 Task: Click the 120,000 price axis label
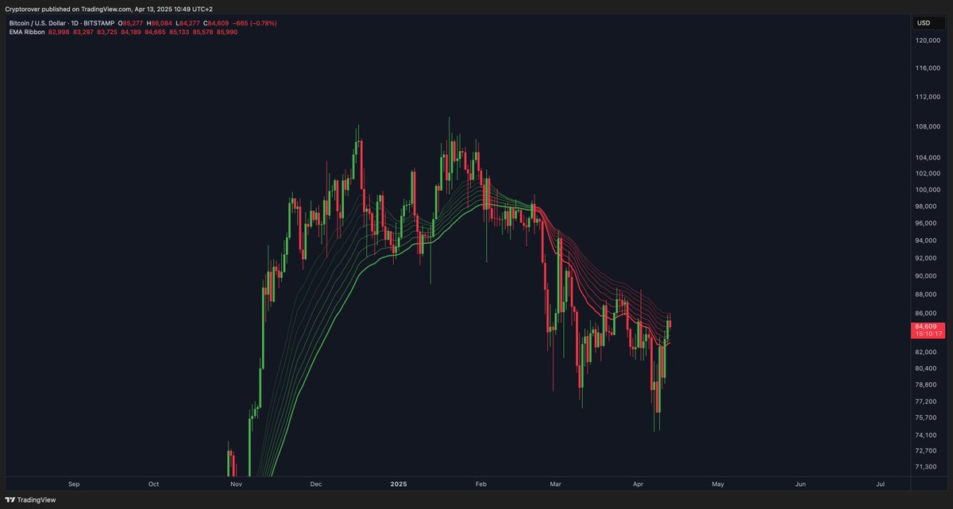point(928,39)
